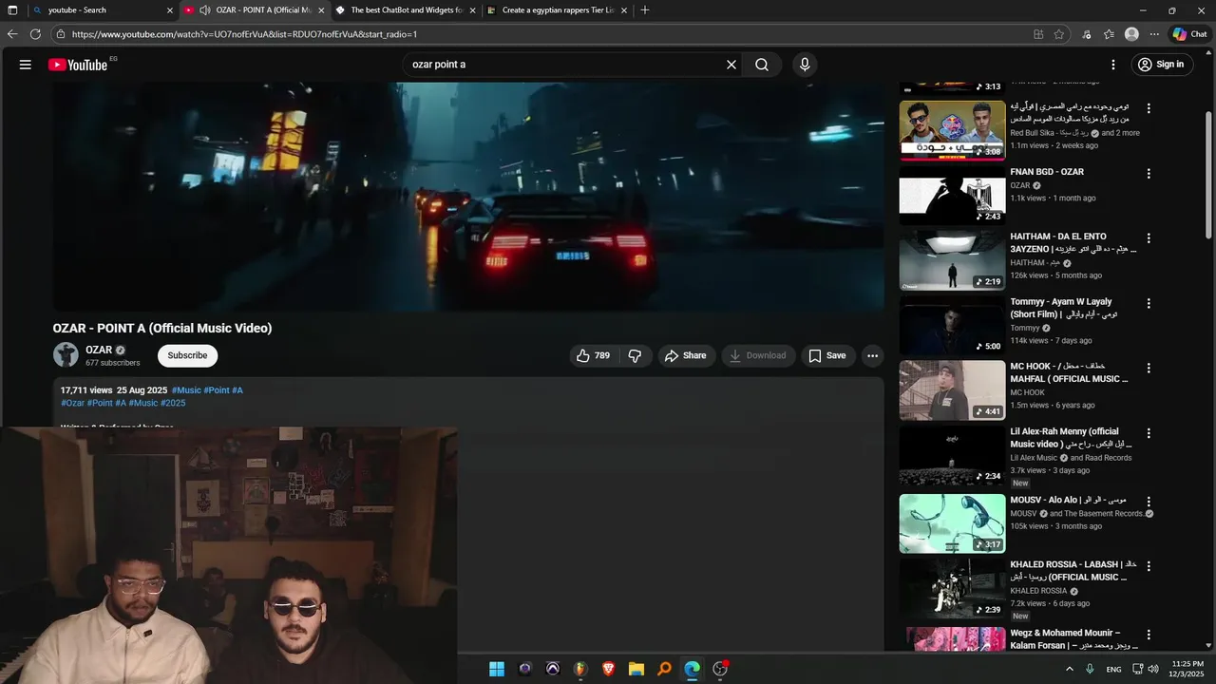The image size is (1216, 684).
Task: Switch to best ChatBot and Widgets tab
Action: click(x=407, y=10)
